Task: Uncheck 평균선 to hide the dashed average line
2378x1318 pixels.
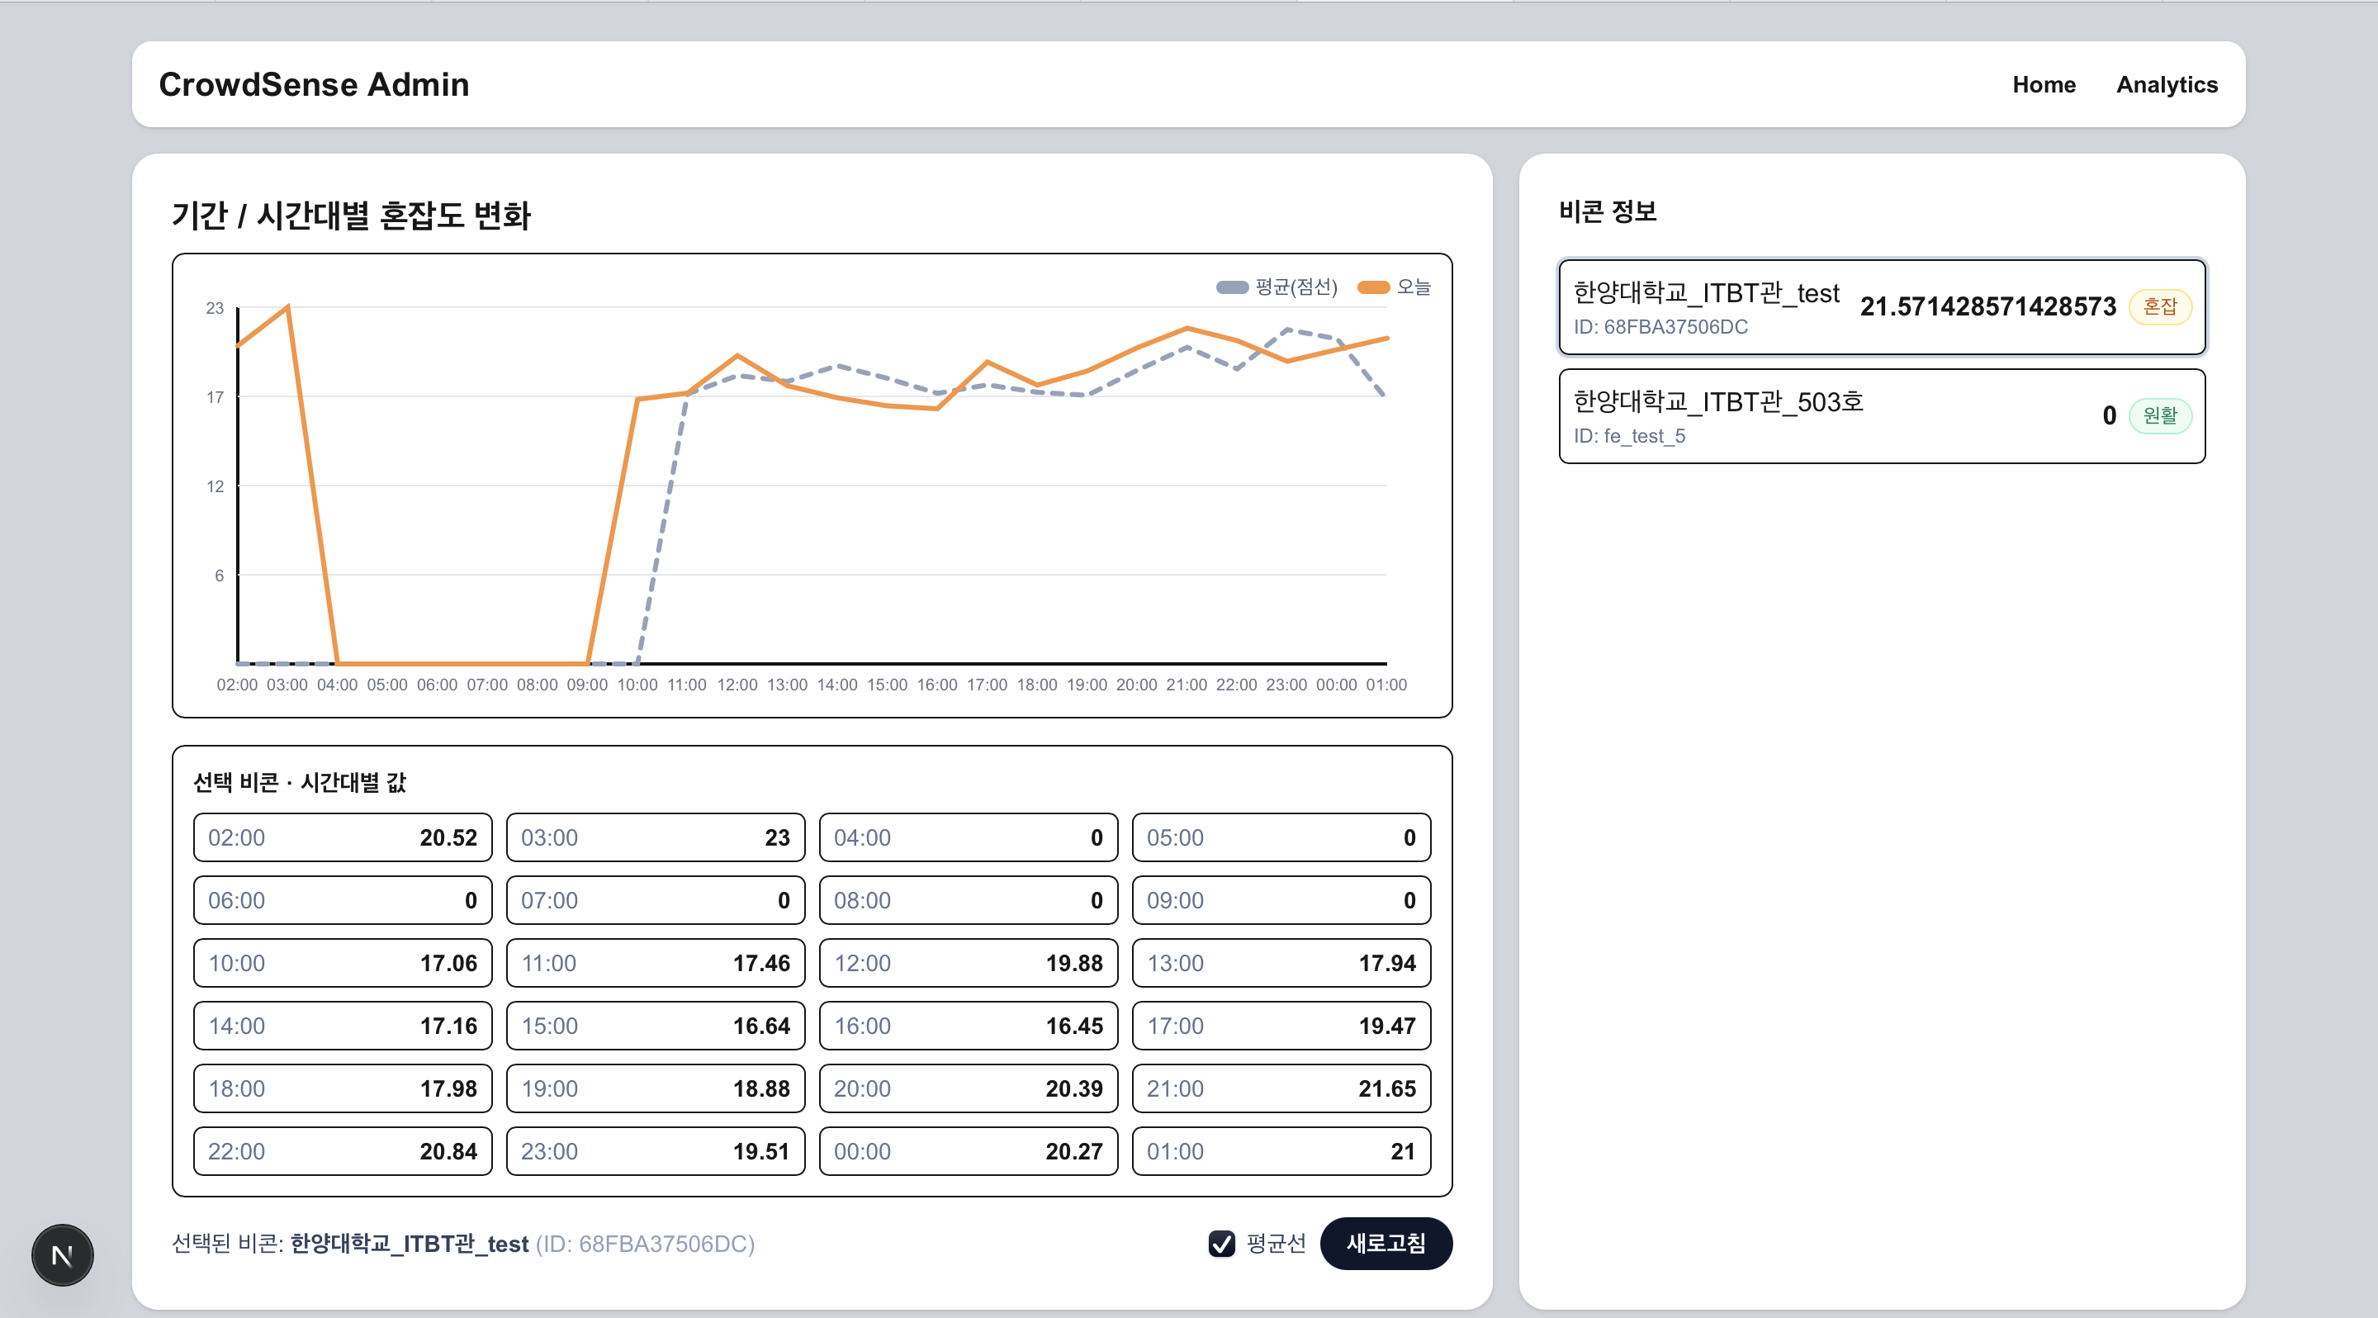Action: 1222,1243
